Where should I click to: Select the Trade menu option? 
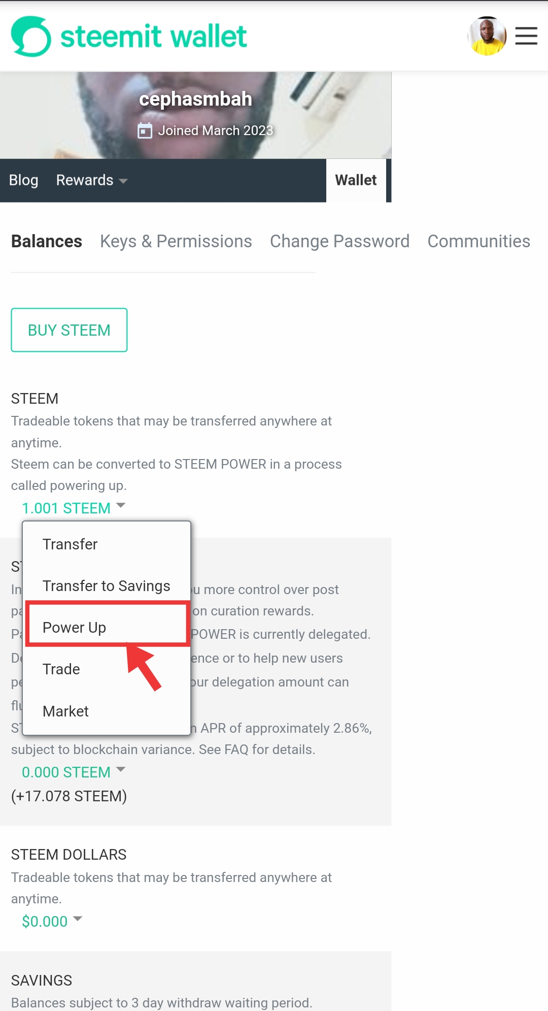pyautogui.click(x=61, y=669)
